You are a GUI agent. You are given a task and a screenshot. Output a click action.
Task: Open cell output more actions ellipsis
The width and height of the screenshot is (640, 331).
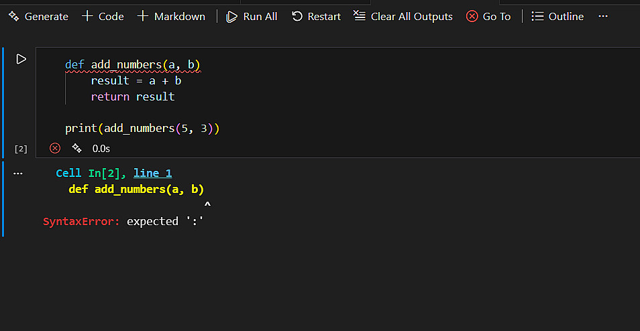click(18, 174)
